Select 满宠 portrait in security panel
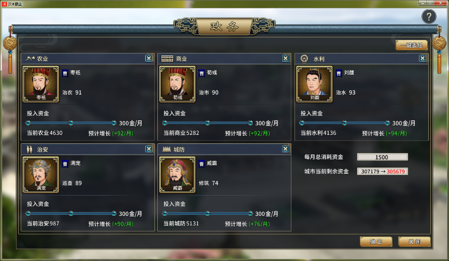This screenshot has width=449, height=261. coord(40,175)
